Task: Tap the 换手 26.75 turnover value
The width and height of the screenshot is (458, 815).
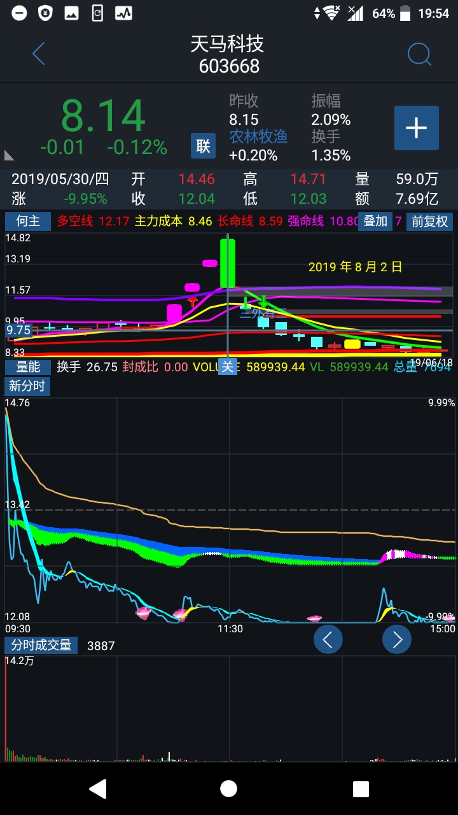Action: (x=87, y=367)
